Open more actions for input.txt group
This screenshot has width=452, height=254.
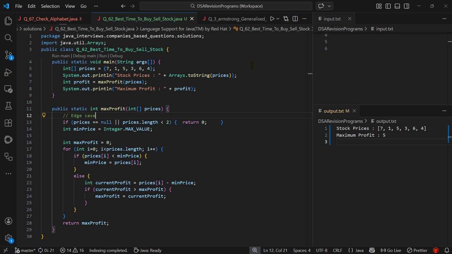tap(444, 19)
